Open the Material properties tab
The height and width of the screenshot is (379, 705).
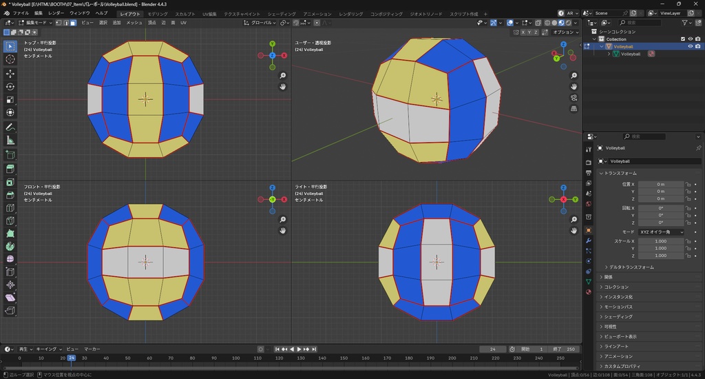[x=589, y=292]
